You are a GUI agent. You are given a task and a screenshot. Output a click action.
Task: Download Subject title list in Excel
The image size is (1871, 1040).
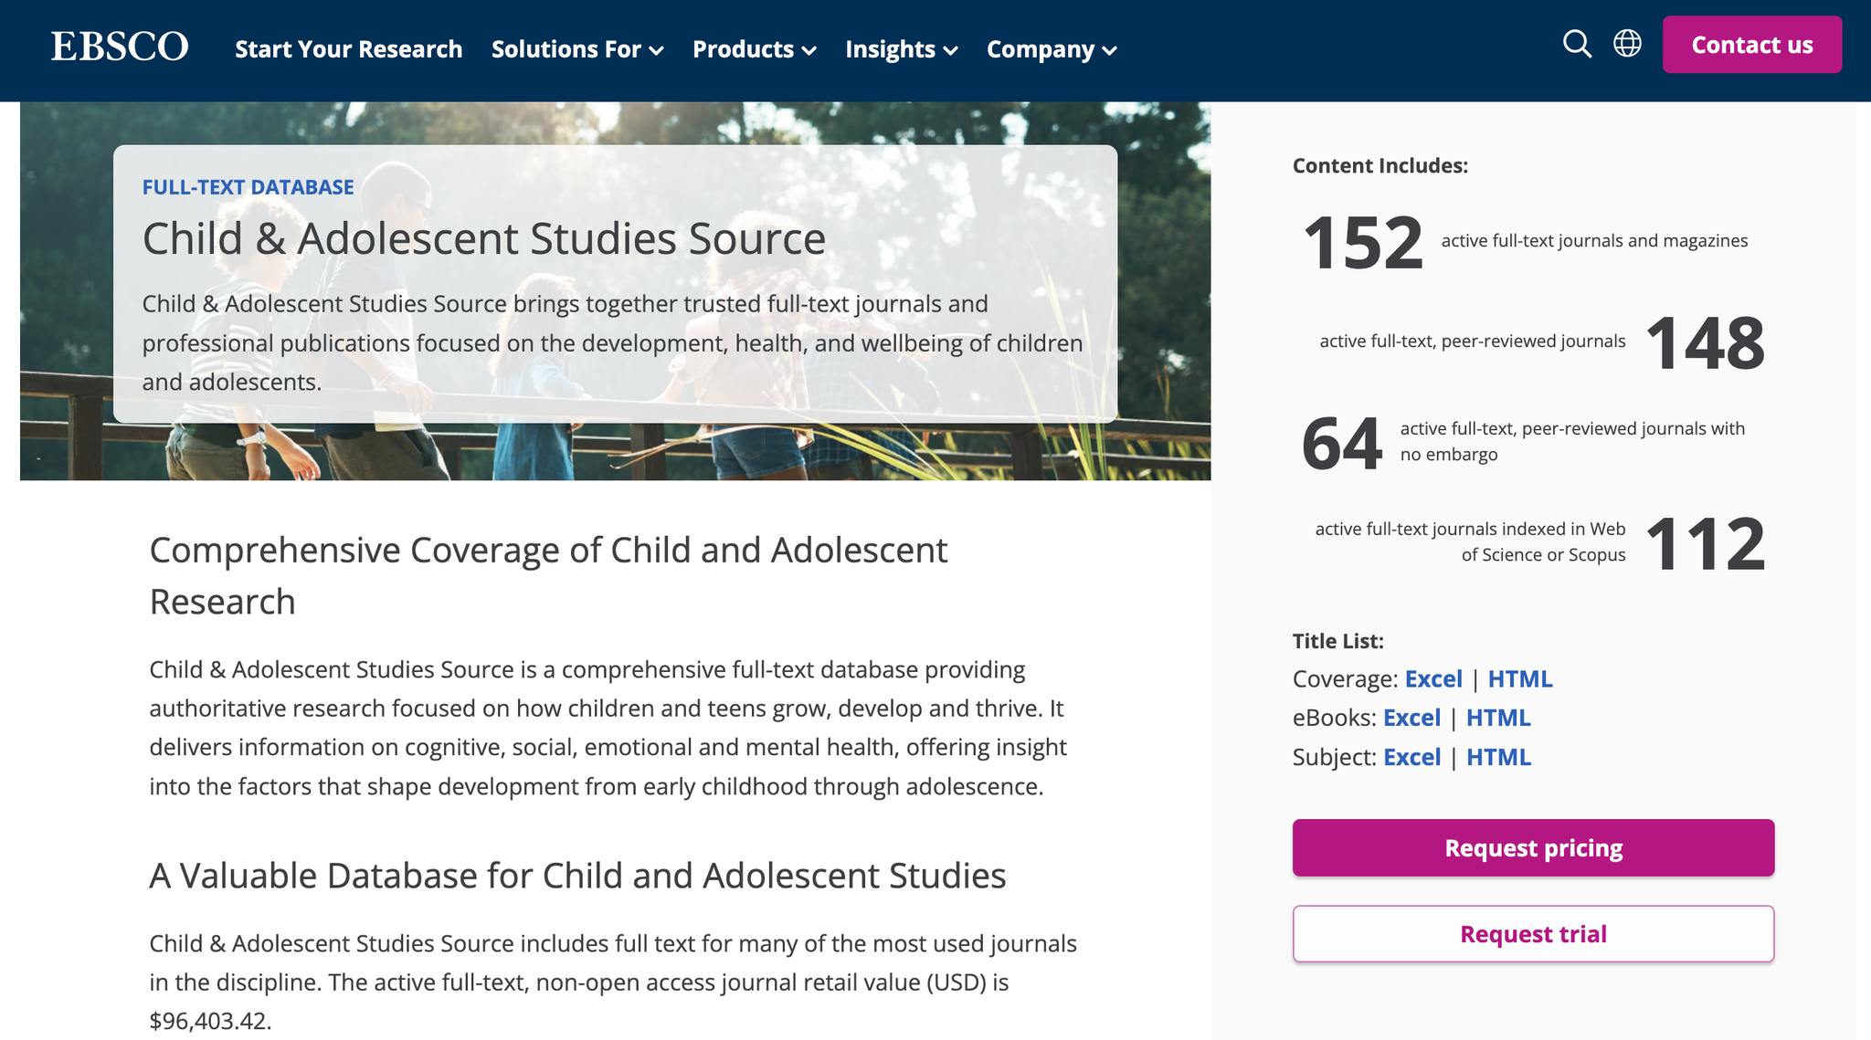(x=1411, y=757)
